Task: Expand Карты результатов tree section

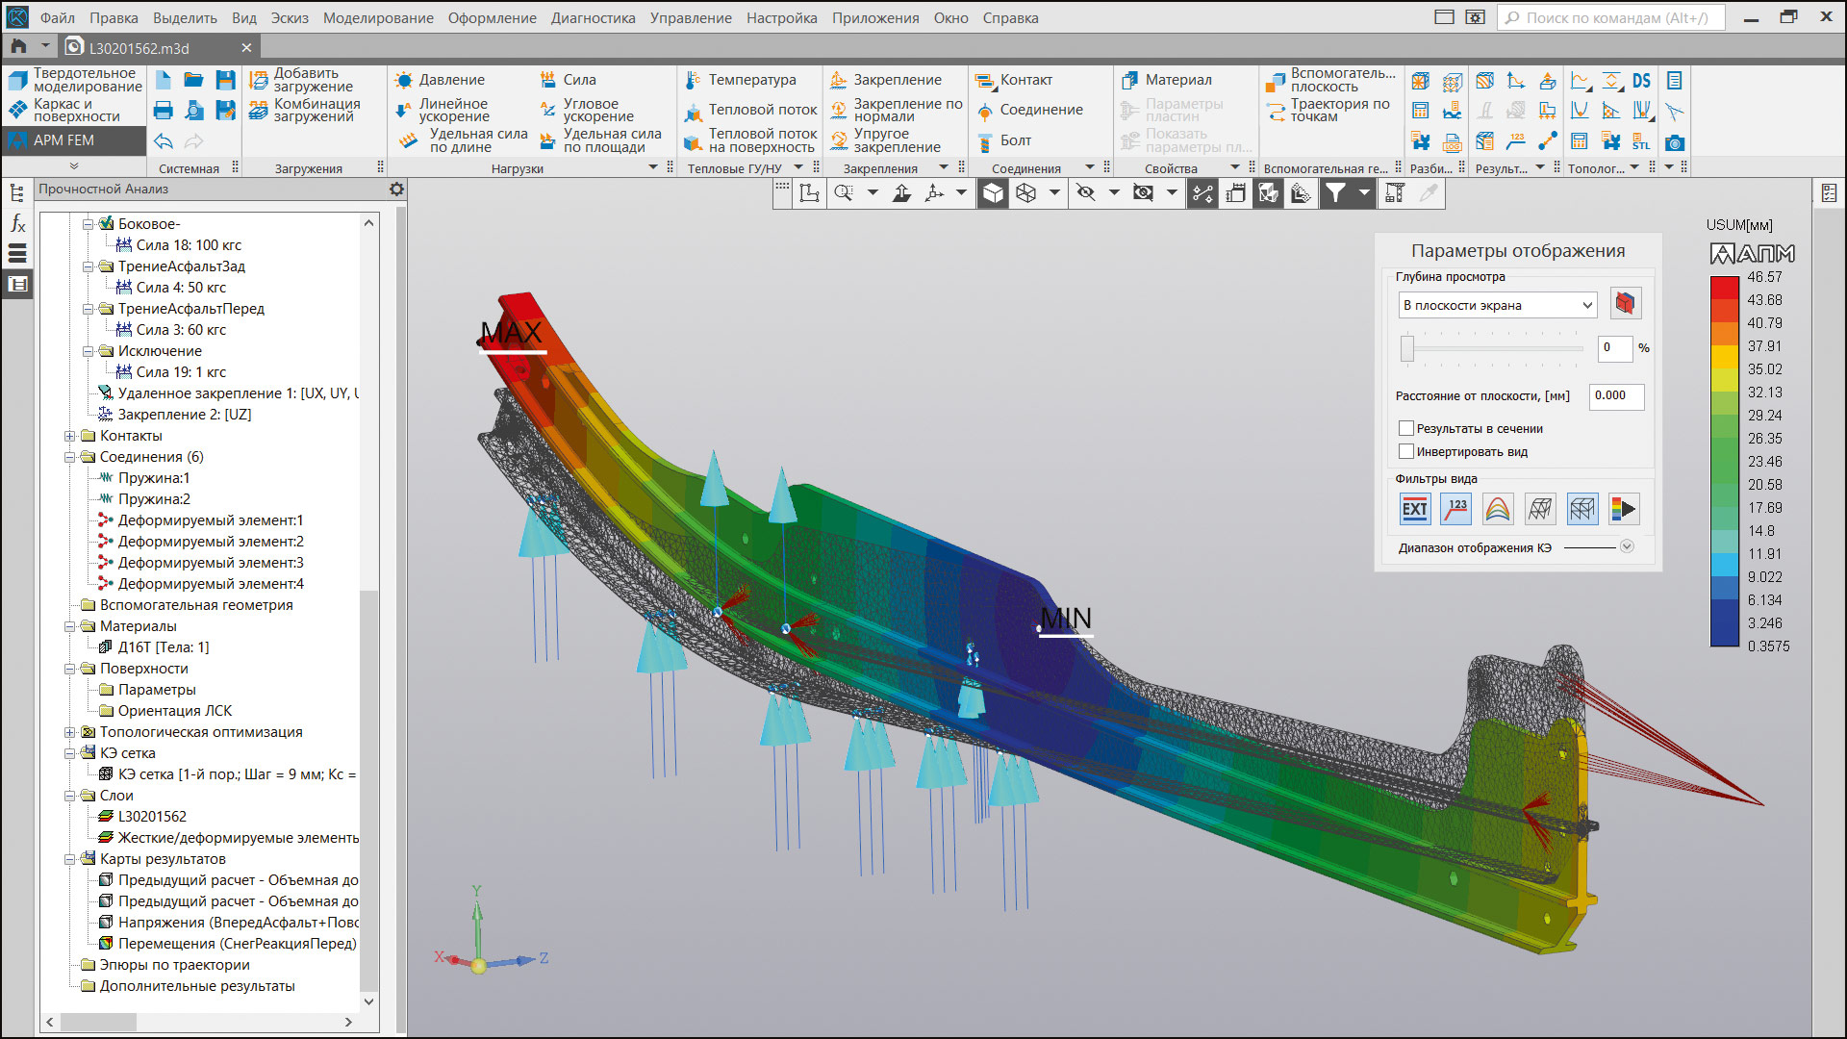Action: tap(66, 861)
